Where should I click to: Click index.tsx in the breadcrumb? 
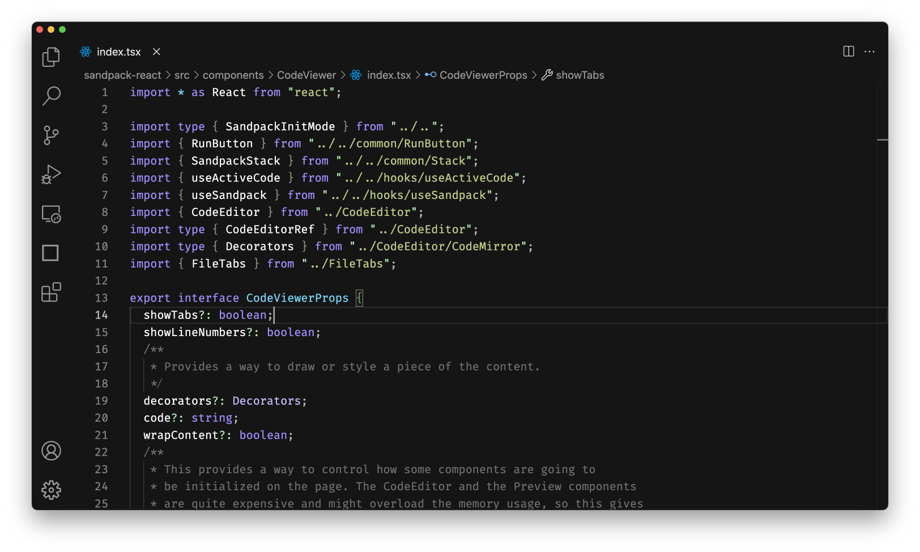389,75
